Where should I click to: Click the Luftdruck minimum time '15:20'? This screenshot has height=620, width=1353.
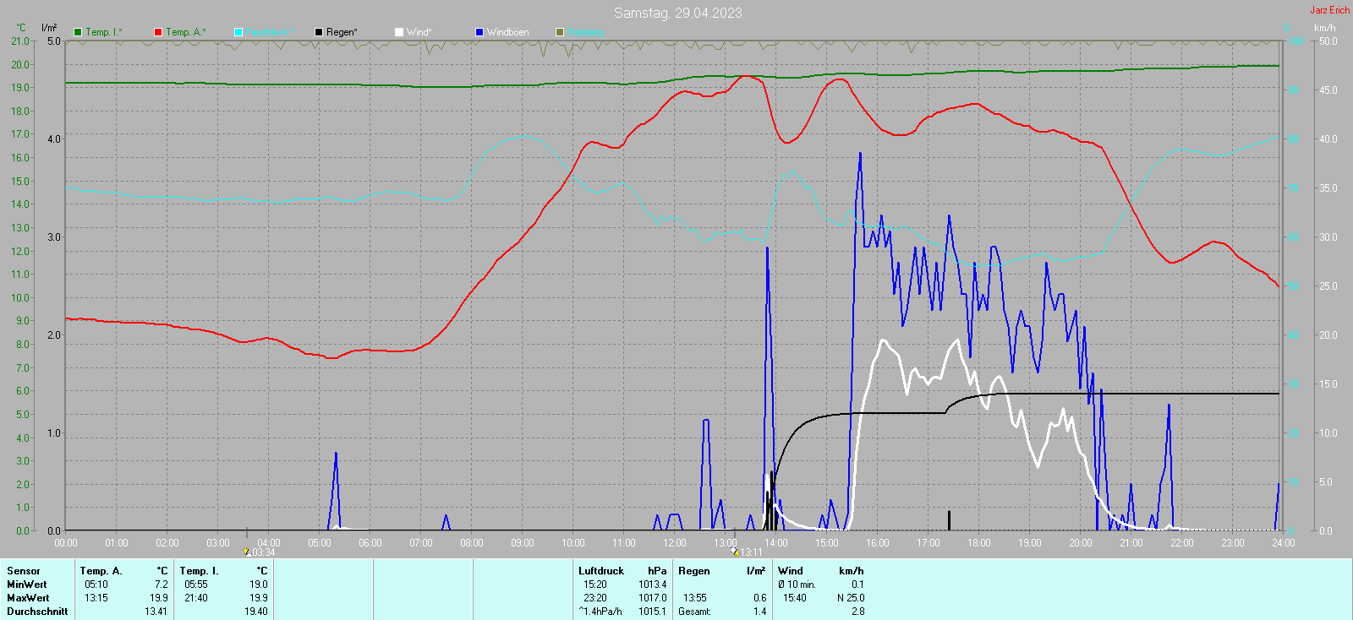[595, 585]
